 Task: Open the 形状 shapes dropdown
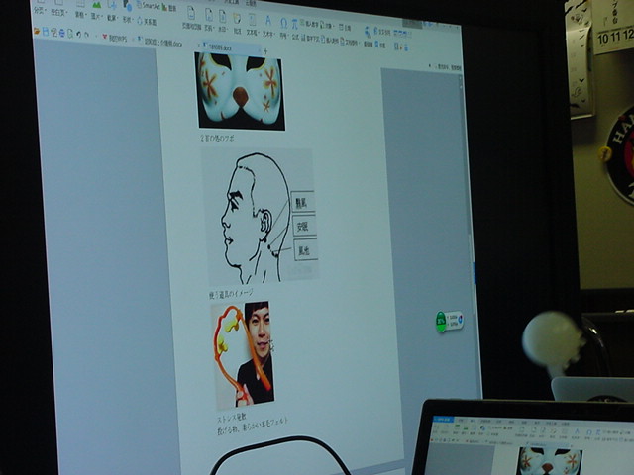(128, 19)
